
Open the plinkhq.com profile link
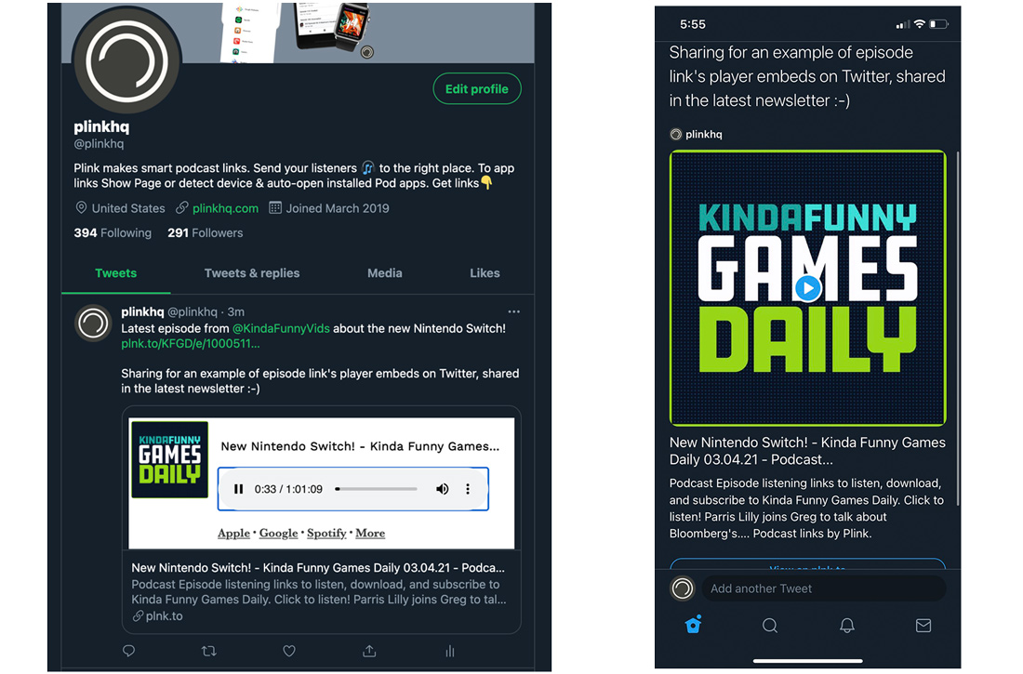[225, 208]
